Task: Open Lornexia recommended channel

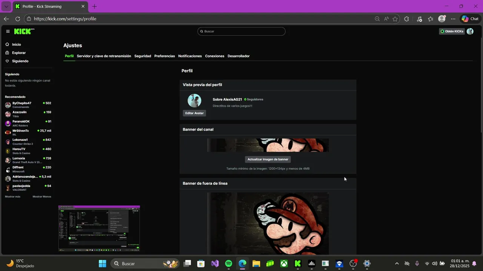Action: pos(28,160)
